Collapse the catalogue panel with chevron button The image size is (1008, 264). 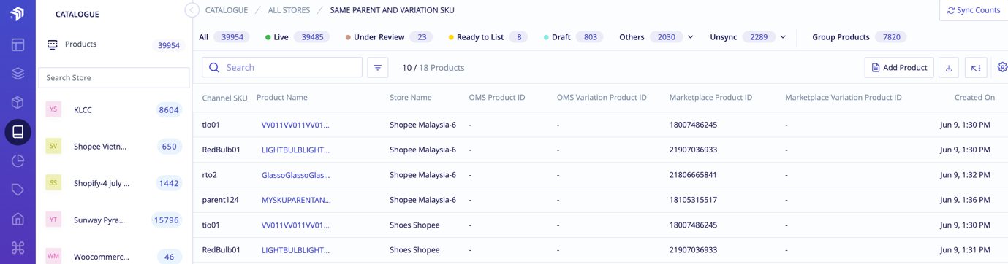click(192, 10)
